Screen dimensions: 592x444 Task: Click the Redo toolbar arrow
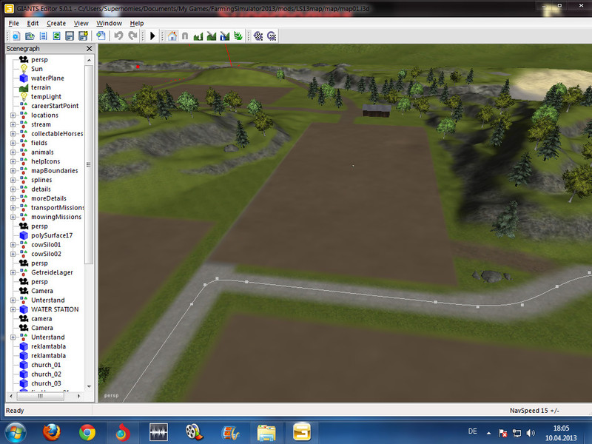point(132,36)
